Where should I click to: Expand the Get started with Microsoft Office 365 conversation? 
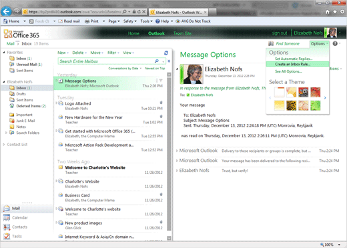pos(57,131)
